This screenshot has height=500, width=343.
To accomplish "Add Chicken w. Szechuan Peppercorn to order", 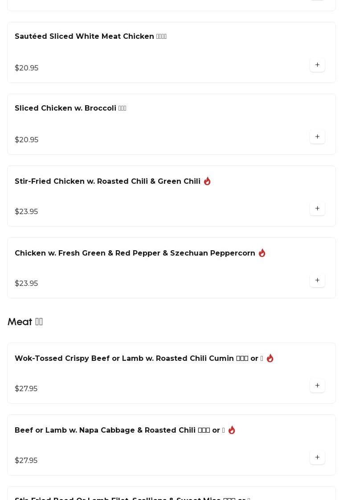I will (317, 280).
